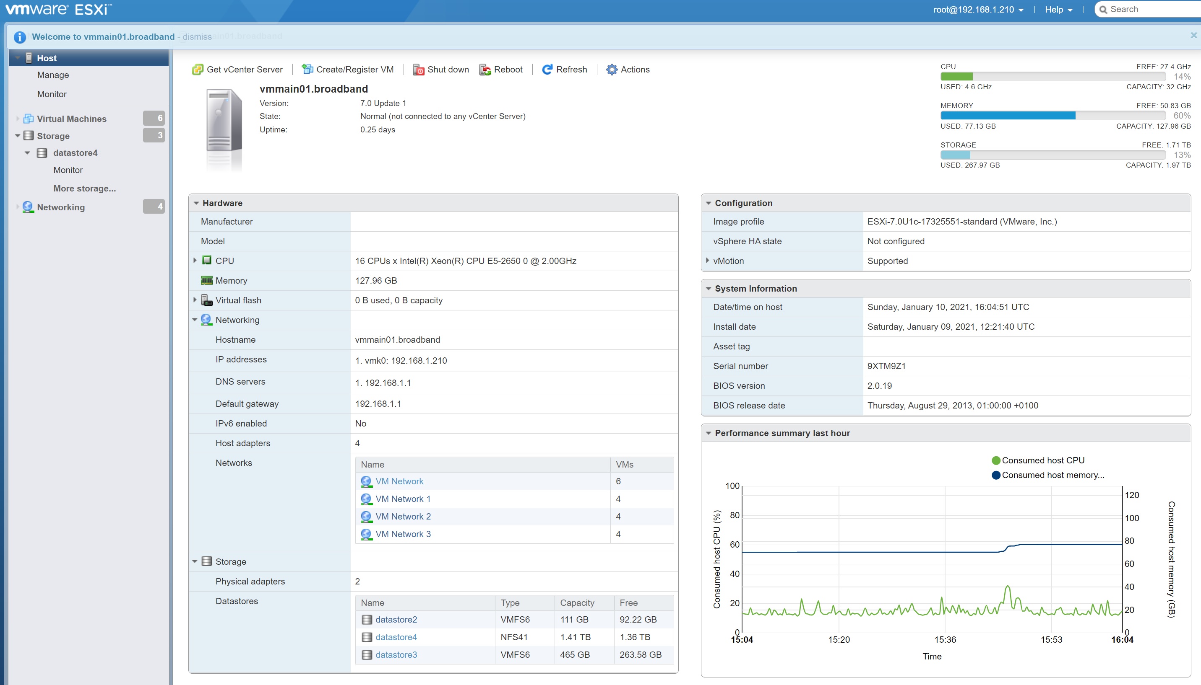The image size is (1201, 685).
Task: Click the Create/Register VM icon
Action: pos(307,70)
